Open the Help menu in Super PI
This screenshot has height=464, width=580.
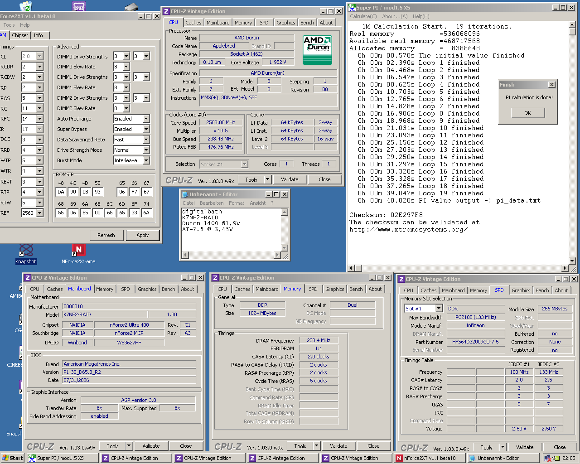tap(421, 16)
